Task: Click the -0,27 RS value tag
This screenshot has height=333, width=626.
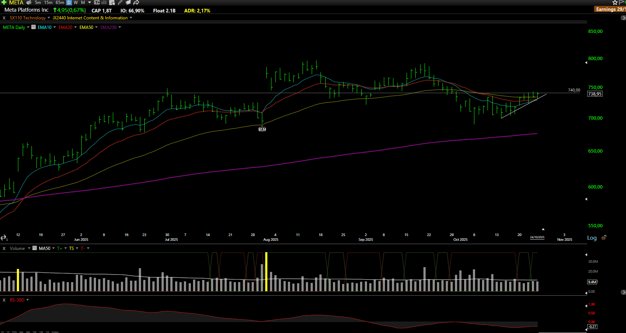Action: pos(592,326)
